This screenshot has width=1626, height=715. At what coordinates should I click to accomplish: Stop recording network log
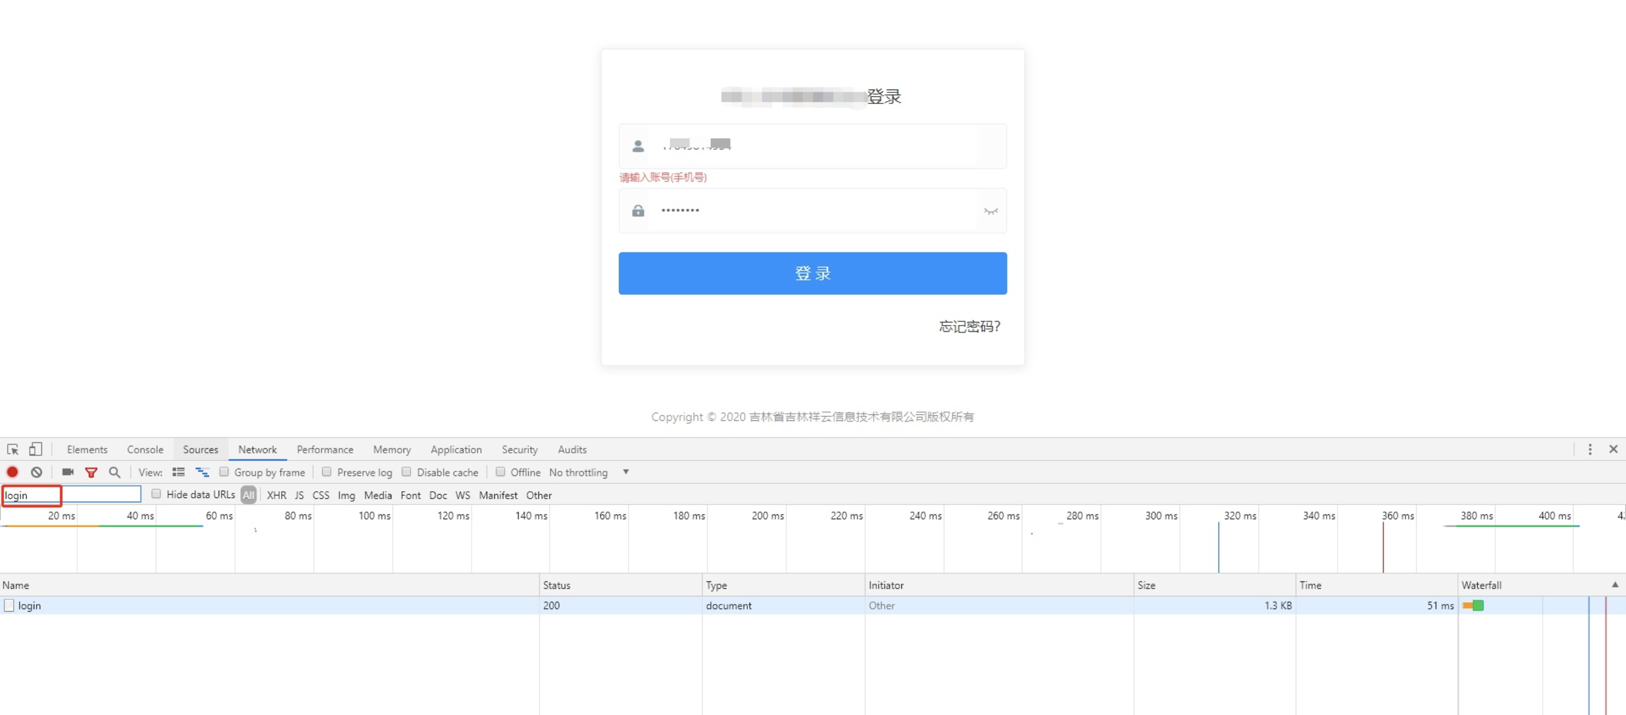(x=13, y=472)
